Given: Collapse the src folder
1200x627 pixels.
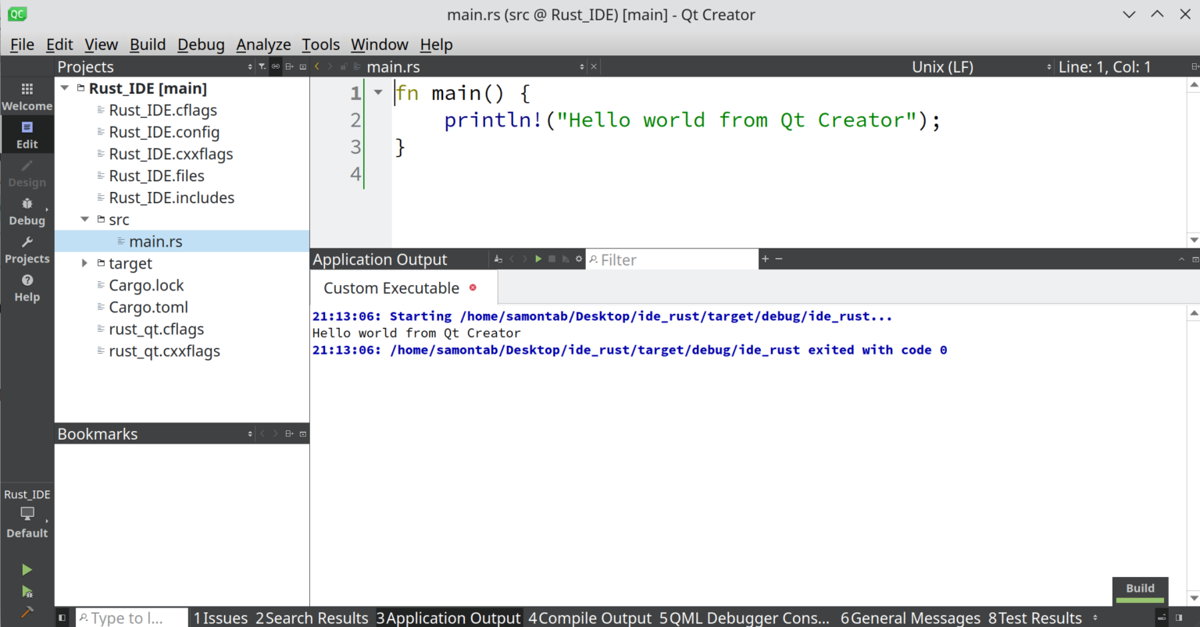Looking at the screenshot, I should [84, 219].
